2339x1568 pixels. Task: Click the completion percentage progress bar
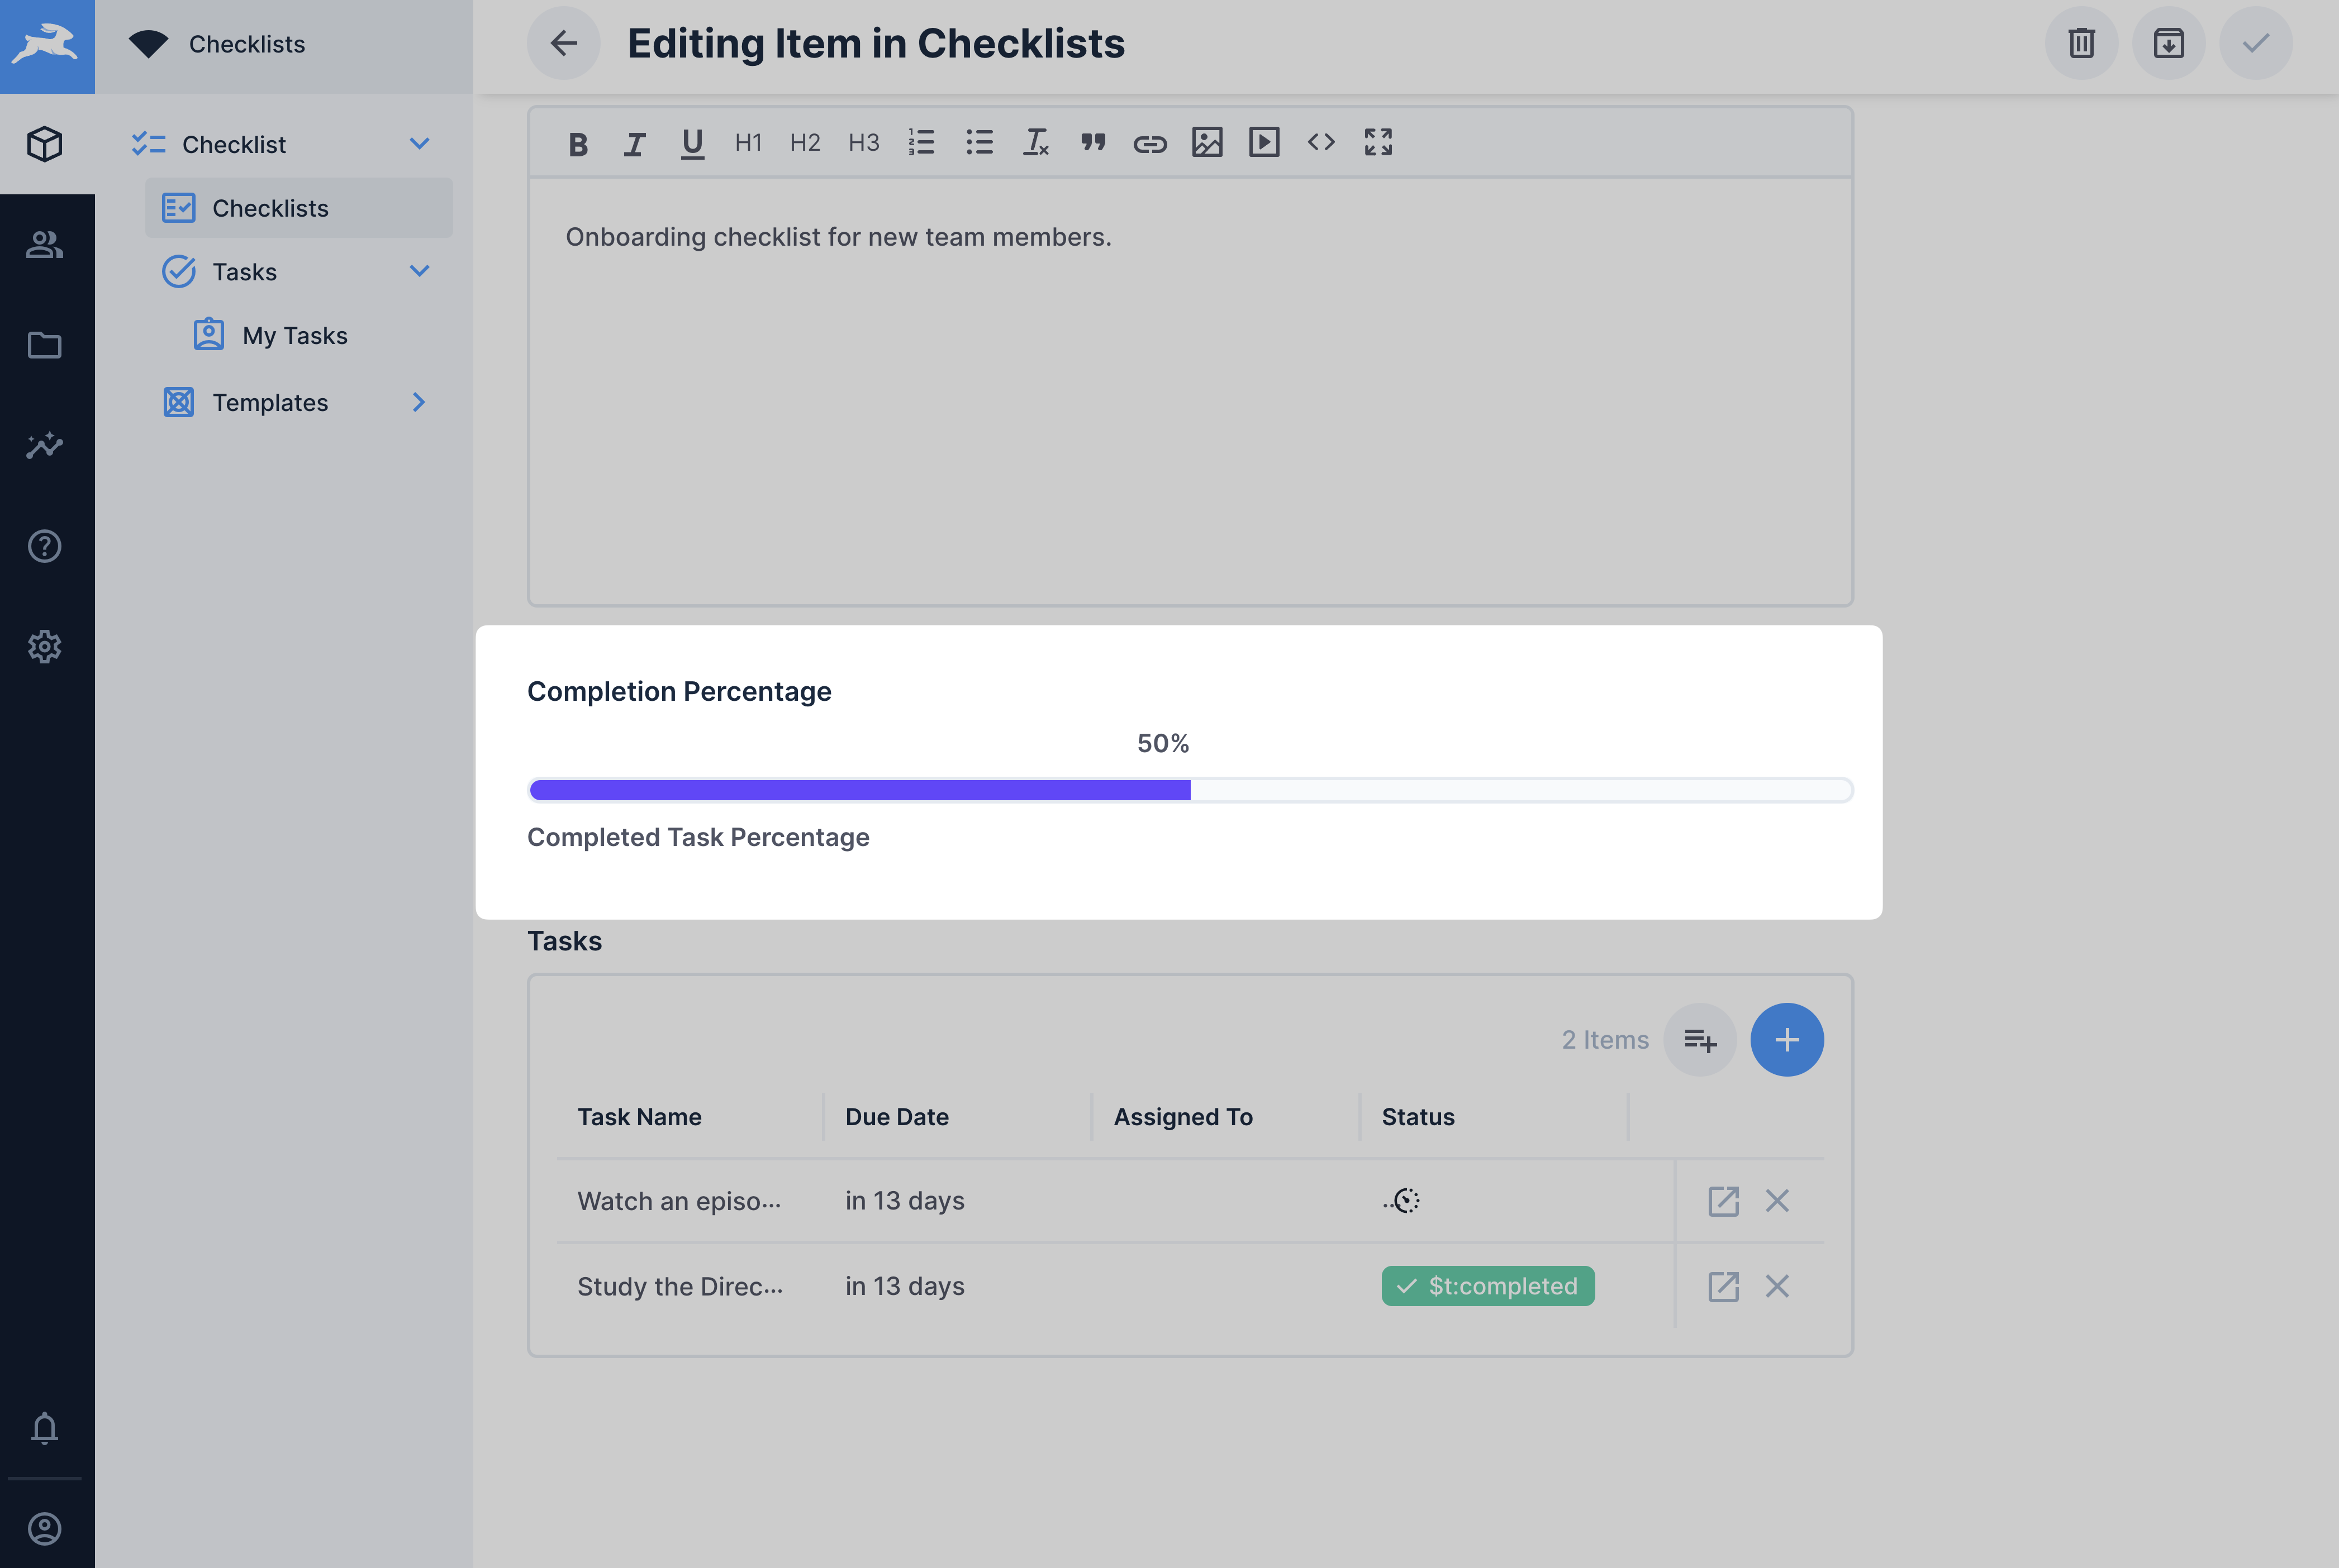click(x=1191, y=790)
